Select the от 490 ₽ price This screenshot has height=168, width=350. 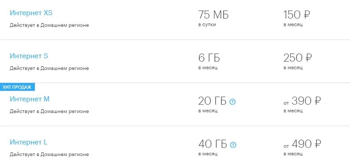click(302, 144)
